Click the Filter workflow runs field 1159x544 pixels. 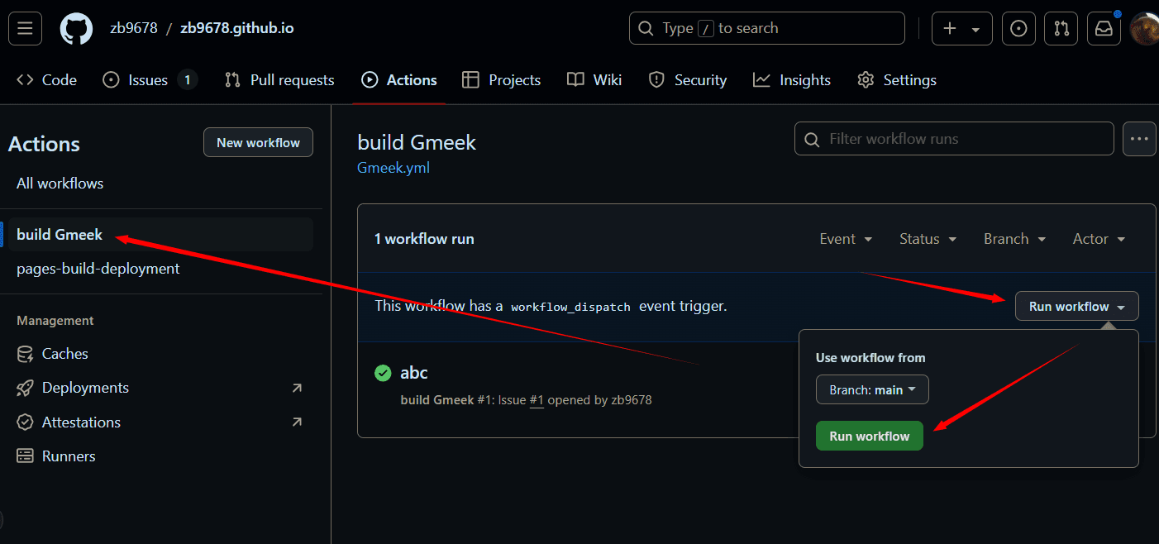(x=954, y=139)
